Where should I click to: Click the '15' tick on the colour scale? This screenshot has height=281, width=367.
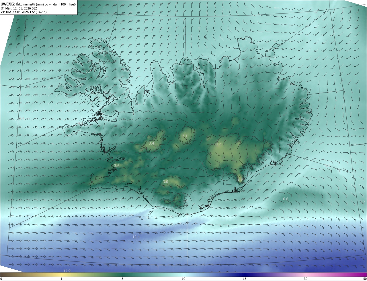tap(245, 279)
